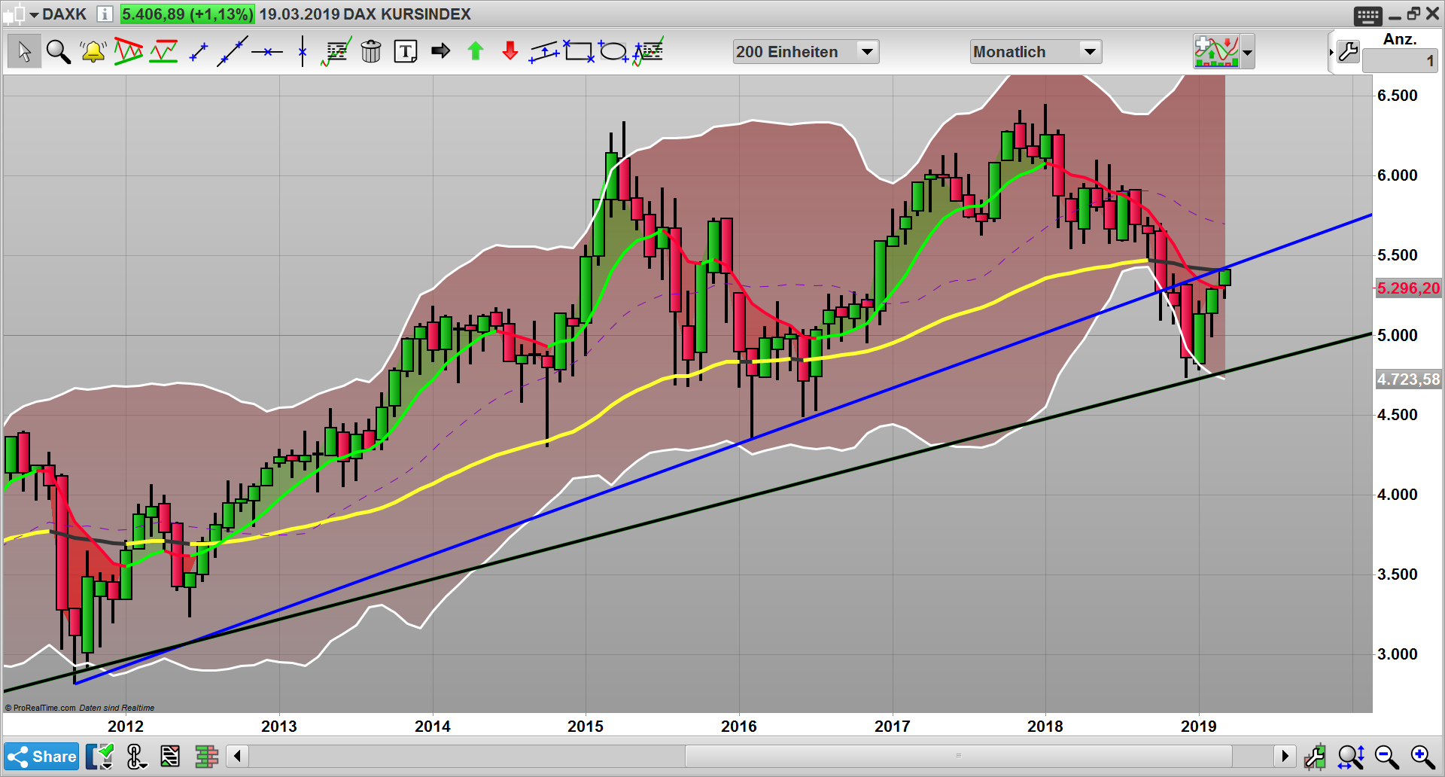The image size is (1445, 777).
Task: Open the order book bars icon
Action: pos(206,757)
